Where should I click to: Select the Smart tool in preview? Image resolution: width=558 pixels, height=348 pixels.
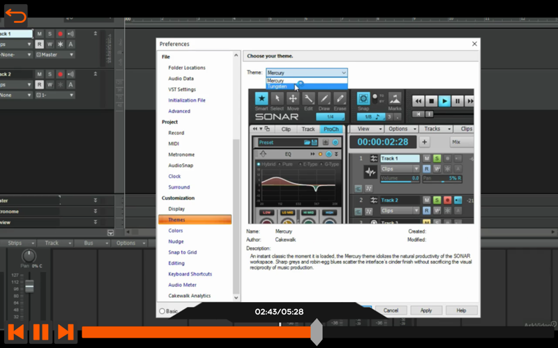[x=262, y=98]
